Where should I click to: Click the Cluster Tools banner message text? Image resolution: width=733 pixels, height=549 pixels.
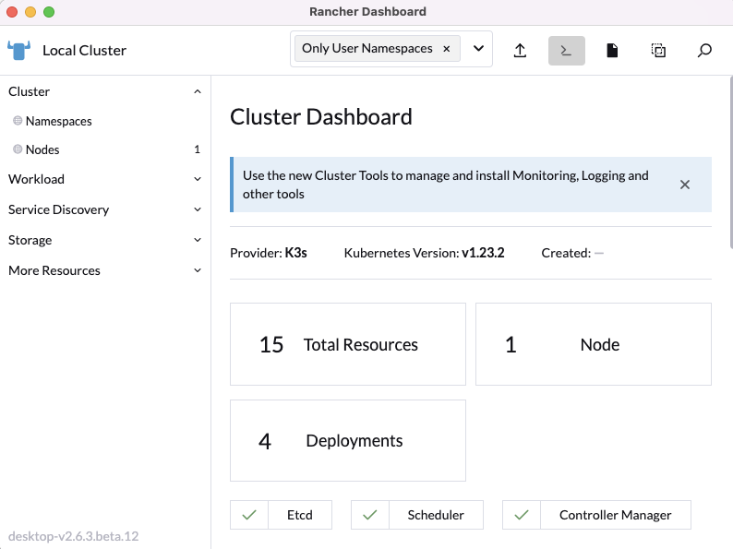tap(446, 185)
